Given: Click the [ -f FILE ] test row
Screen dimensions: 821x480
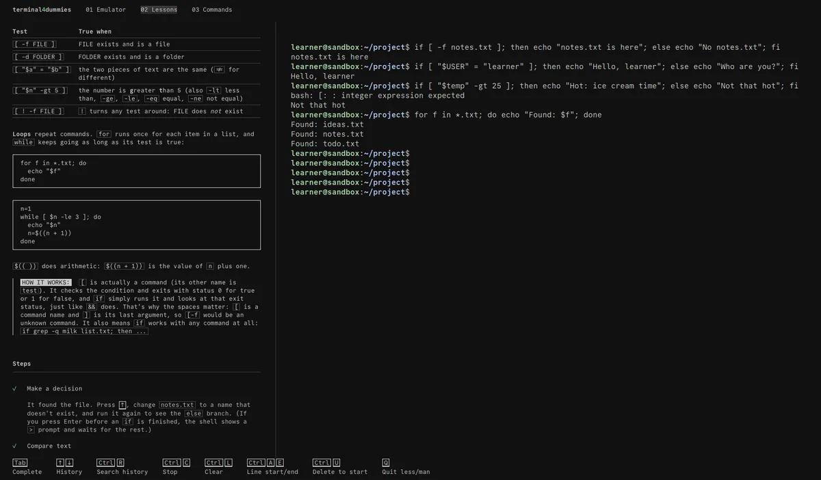Looking at the screenshot, I should (x=136, y=44).
